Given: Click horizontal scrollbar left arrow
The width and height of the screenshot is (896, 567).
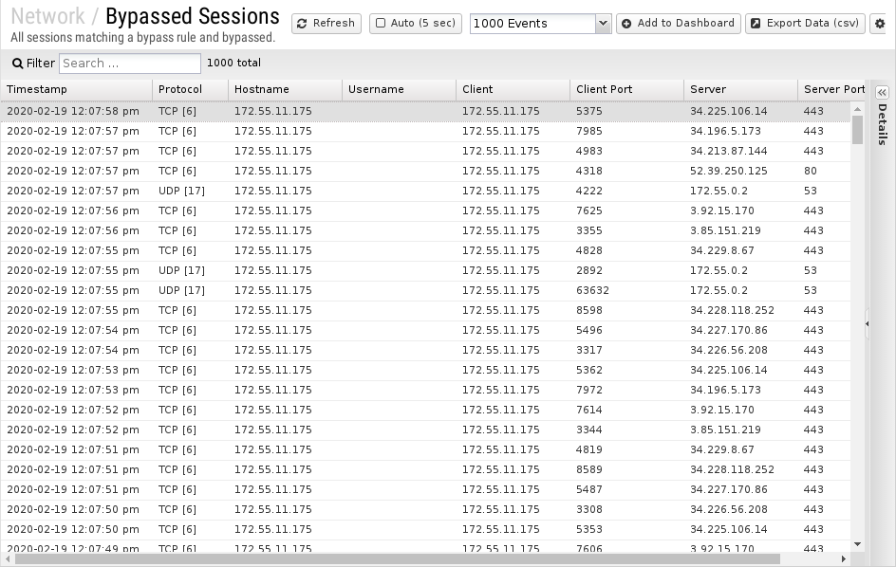Looking at the screenshot, I should [x=8, y=559].
